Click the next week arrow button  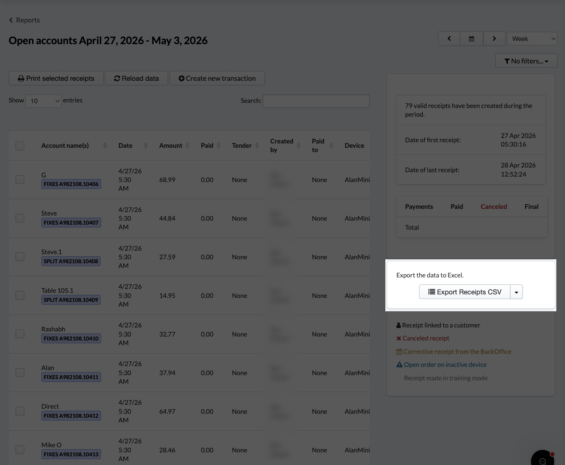[x=494, y=38]
